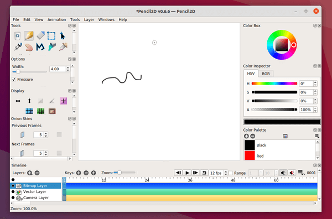Select the Eraser tool
This screenshot has height=219, width=332.
point(40,36)
